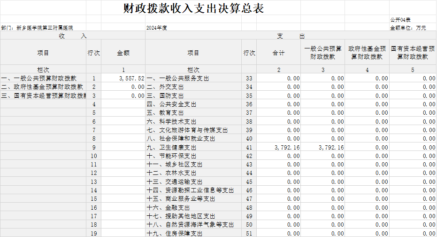The image size is (437, 237).
Task: Select the 公开04表 label cell
Action: [400, 20]
